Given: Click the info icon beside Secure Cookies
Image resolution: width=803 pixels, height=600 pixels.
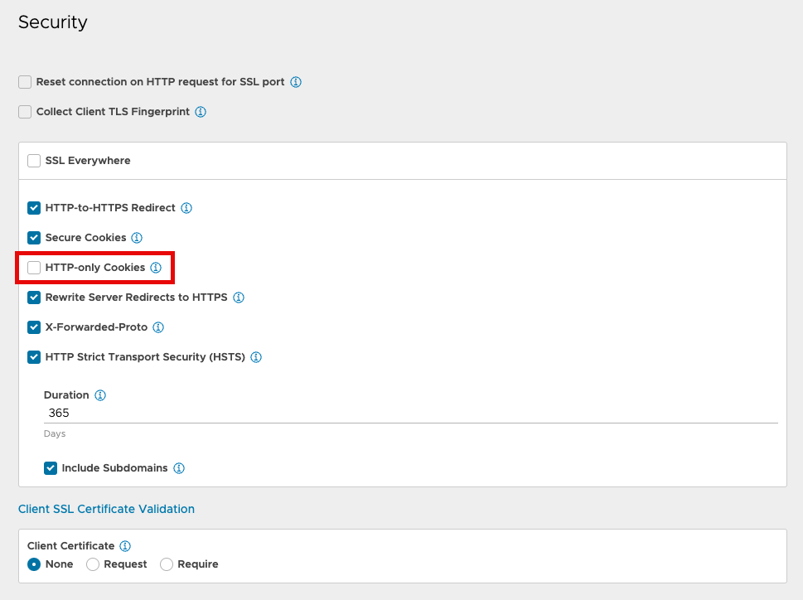Looking at the screenshot, I should (138, 238).
